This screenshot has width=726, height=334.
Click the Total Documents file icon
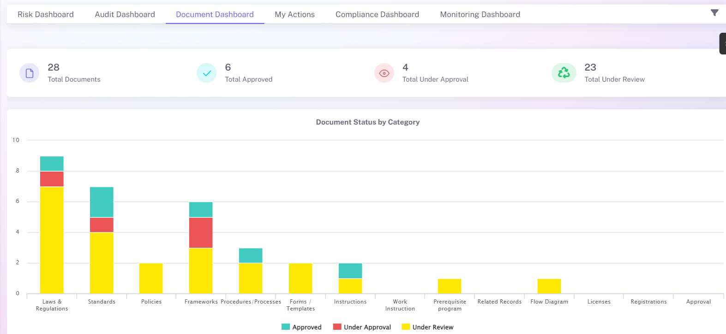(x=30, y=73)
